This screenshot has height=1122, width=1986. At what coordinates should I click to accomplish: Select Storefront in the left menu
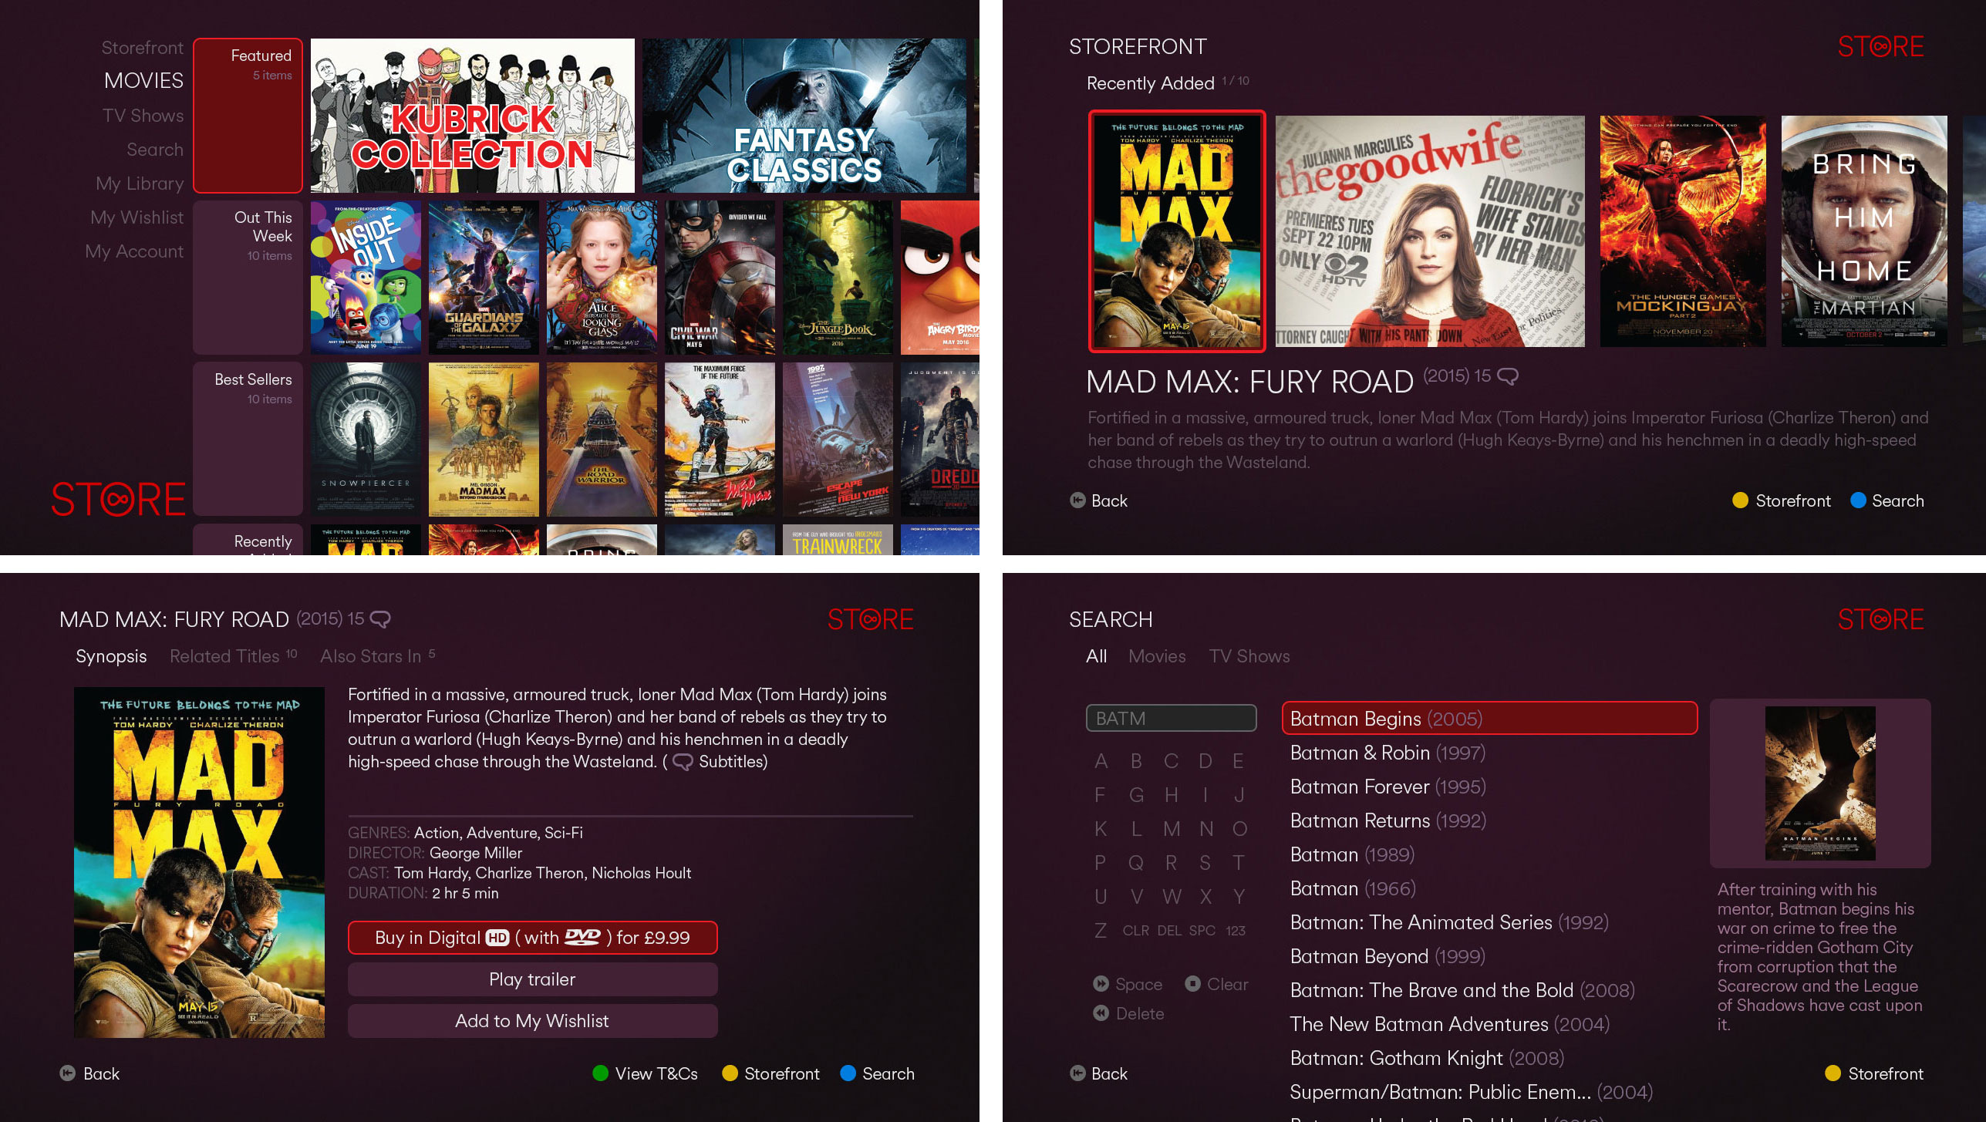pos(143,48)
